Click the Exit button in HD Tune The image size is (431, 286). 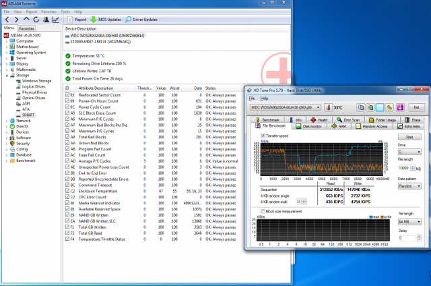[x=416, y=107]
